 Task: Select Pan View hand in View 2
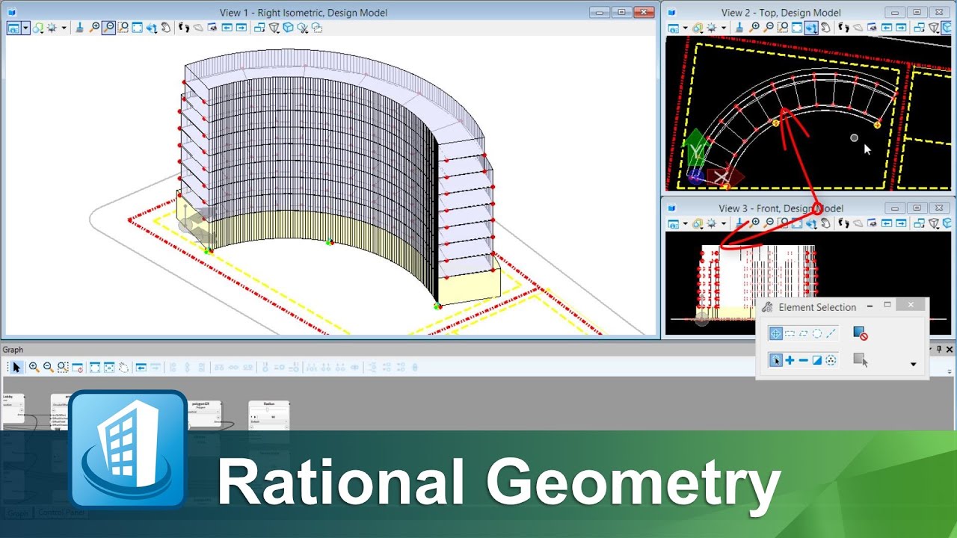tap(825, 28)
